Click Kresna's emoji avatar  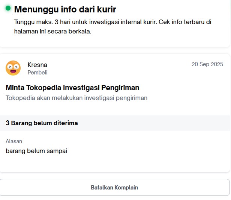[13, 68]
